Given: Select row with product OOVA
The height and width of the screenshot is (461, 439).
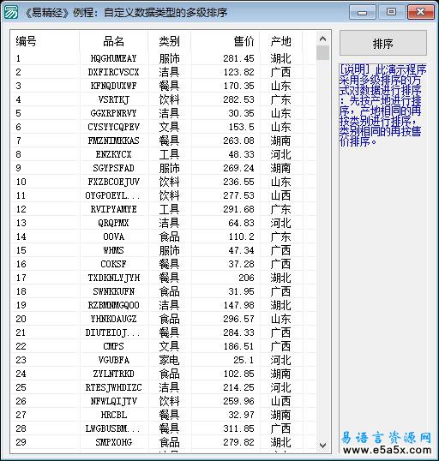Looking at the screenshot, I should pyautogui.click(x=164, y=236).
